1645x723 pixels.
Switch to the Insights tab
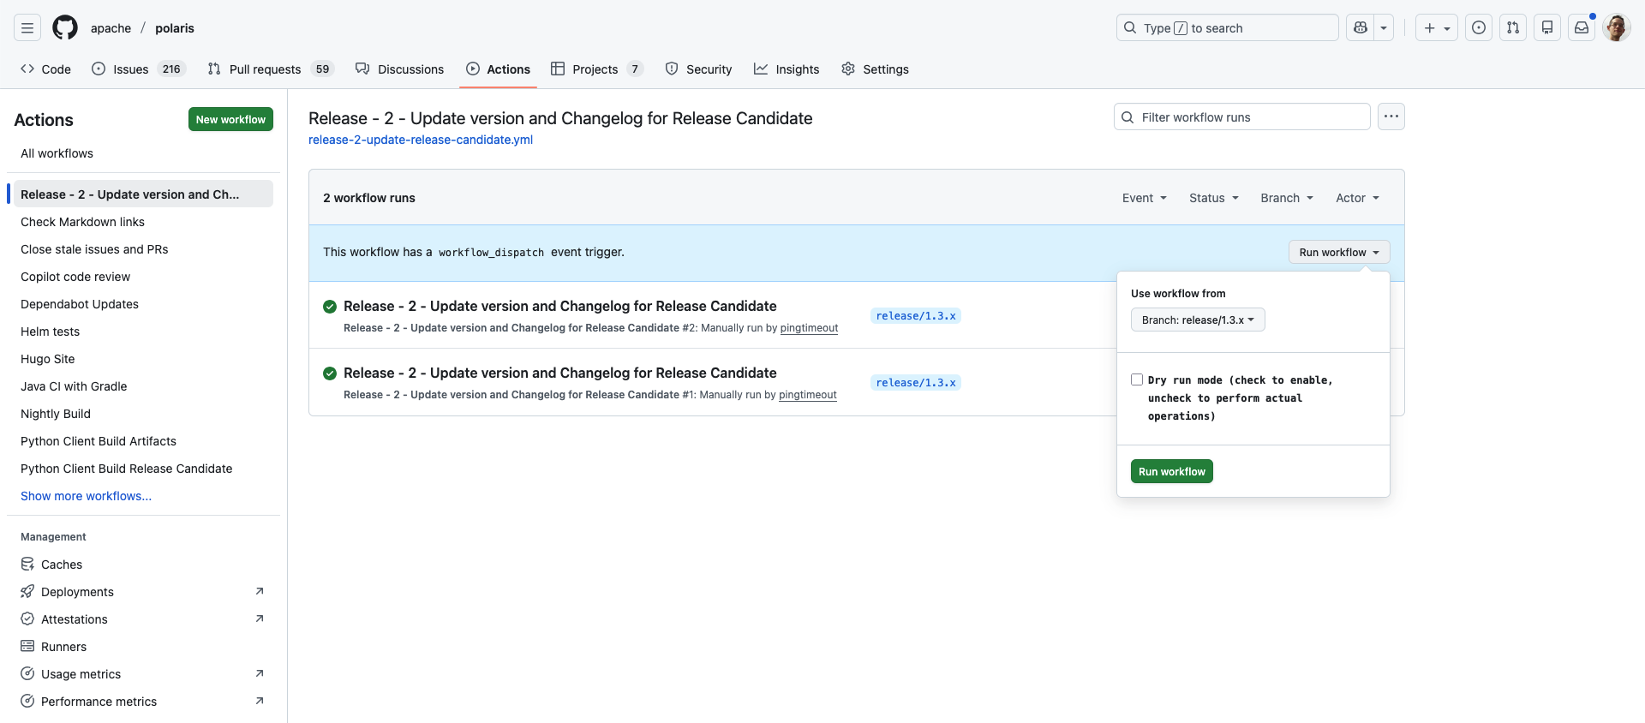(787, 69)
